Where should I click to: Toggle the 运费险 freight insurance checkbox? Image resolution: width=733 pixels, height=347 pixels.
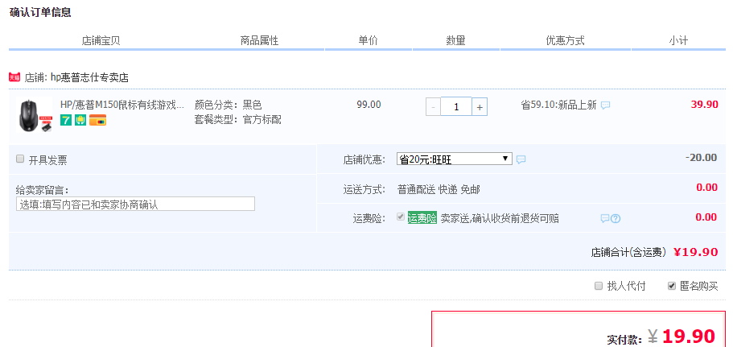pos(400,217)
